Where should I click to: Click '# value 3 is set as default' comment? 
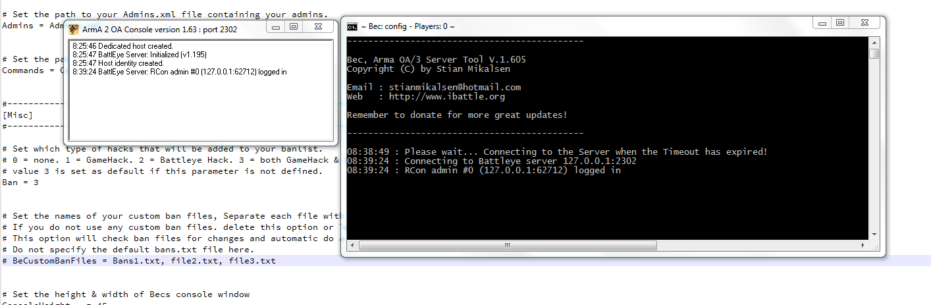click(x=163, y=171)
